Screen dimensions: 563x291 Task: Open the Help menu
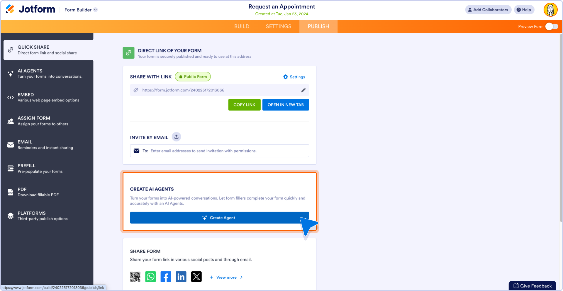pos(524,10)
